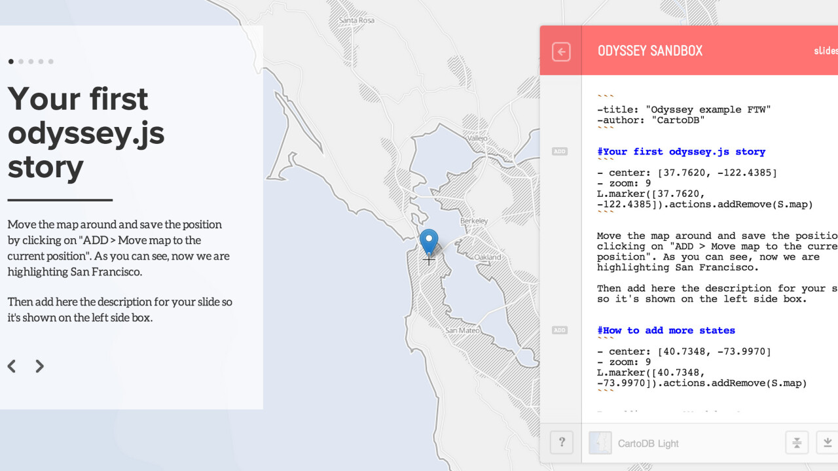Viewport: 838px width, 471px height.
Task: Click the collapse editor icon
Action: coord(797,443)
